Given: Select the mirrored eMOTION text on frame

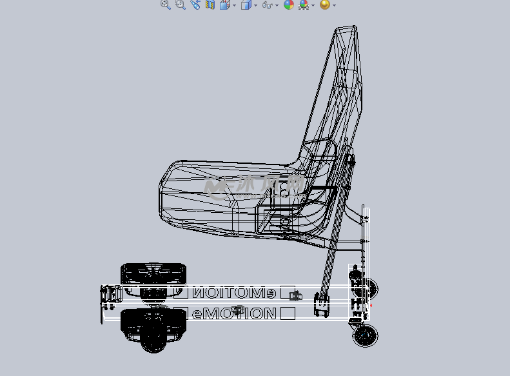Looking at the screenshot, I should pyautogui.click(x=235, y=293).
